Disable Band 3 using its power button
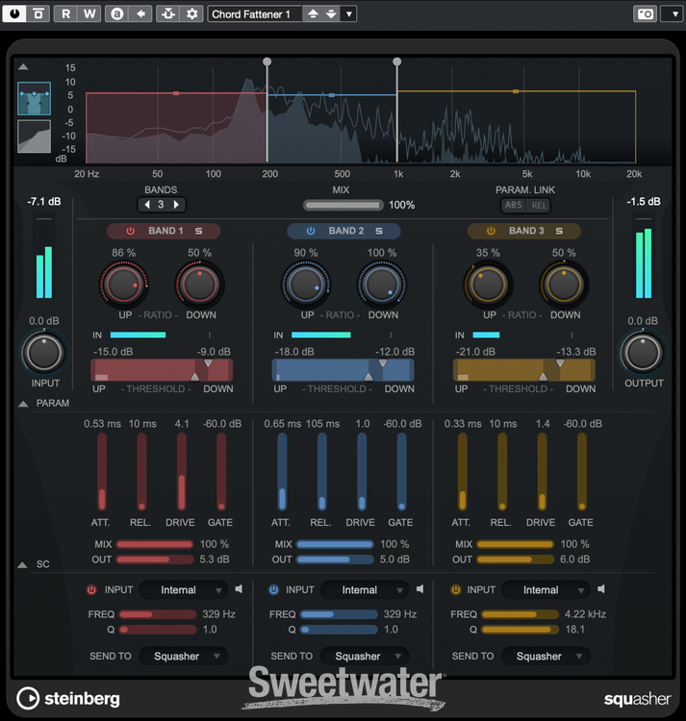Viewport: 686px width, 721px height. point(491,231)
